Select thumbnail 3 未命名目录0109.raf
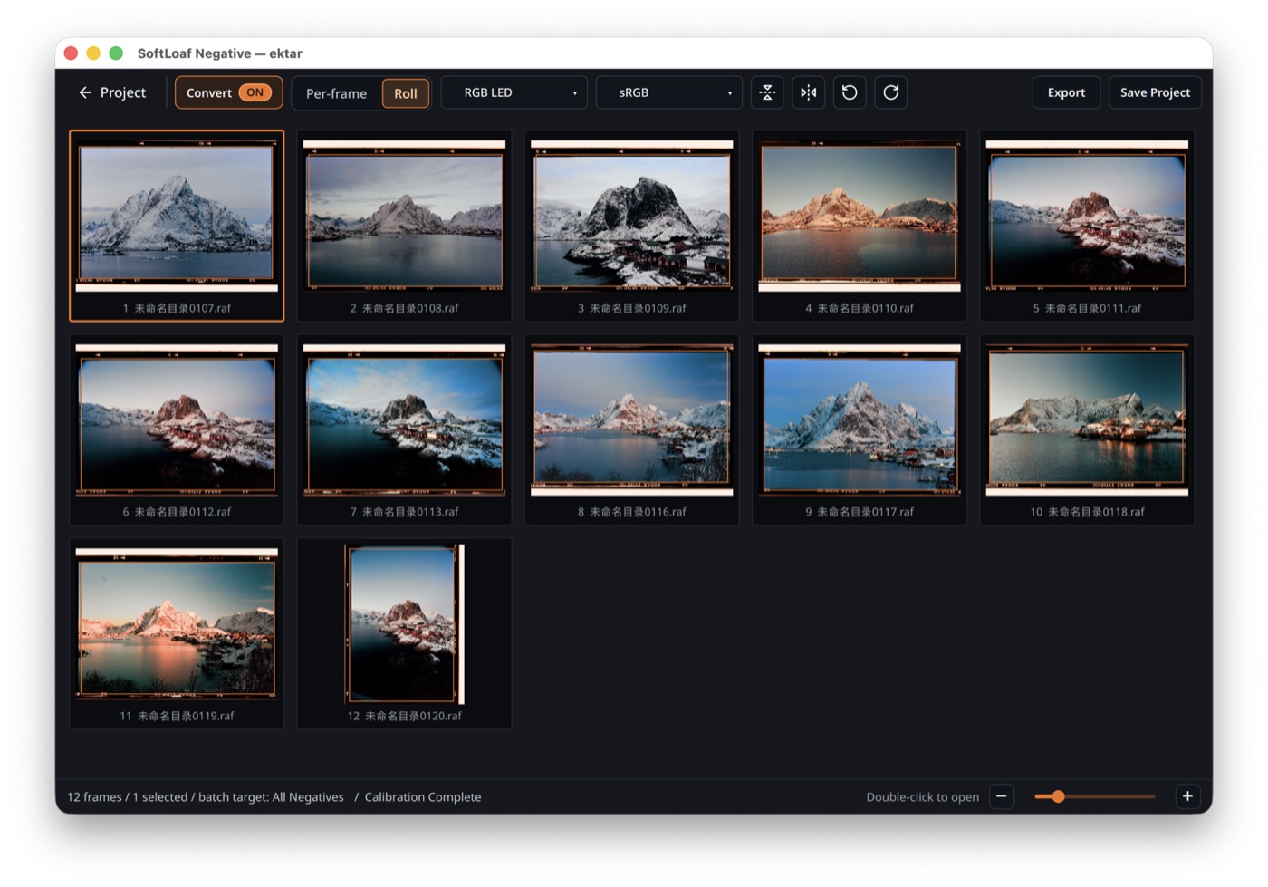This screenshot has height=887, width=1268. pos(632,226)
